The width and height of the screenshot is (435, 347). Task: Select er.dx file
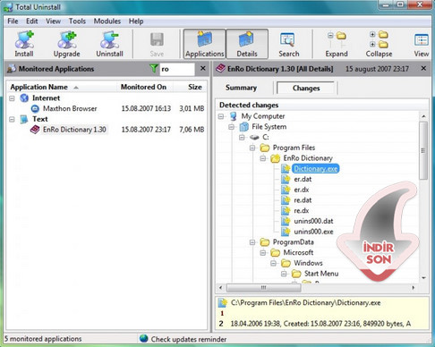pyautogui.click(x=302, y=190)
